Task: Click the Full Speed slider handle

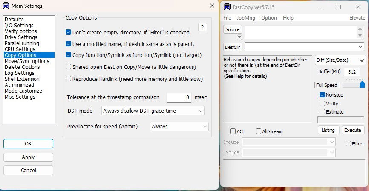Action: coord(363,84)
